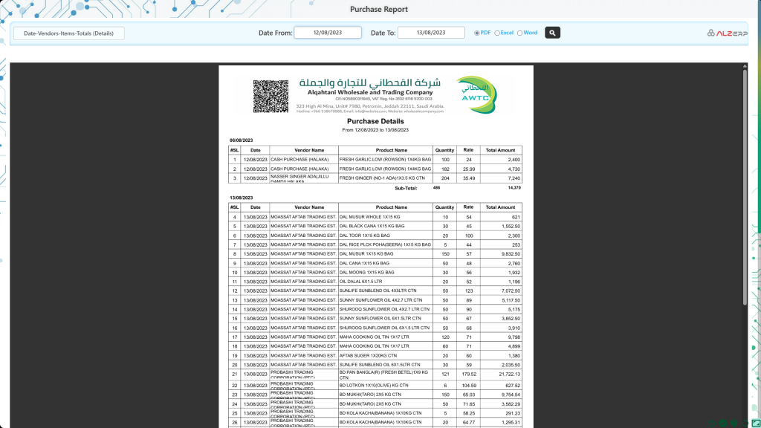Click the report viewer vertical scrollbar thumb

click(x=745, y=187)
